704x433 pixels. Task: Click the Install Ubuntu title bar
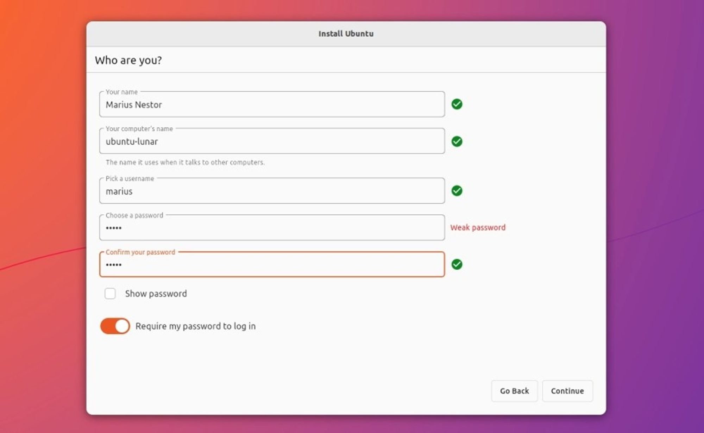tap(346, 33)
